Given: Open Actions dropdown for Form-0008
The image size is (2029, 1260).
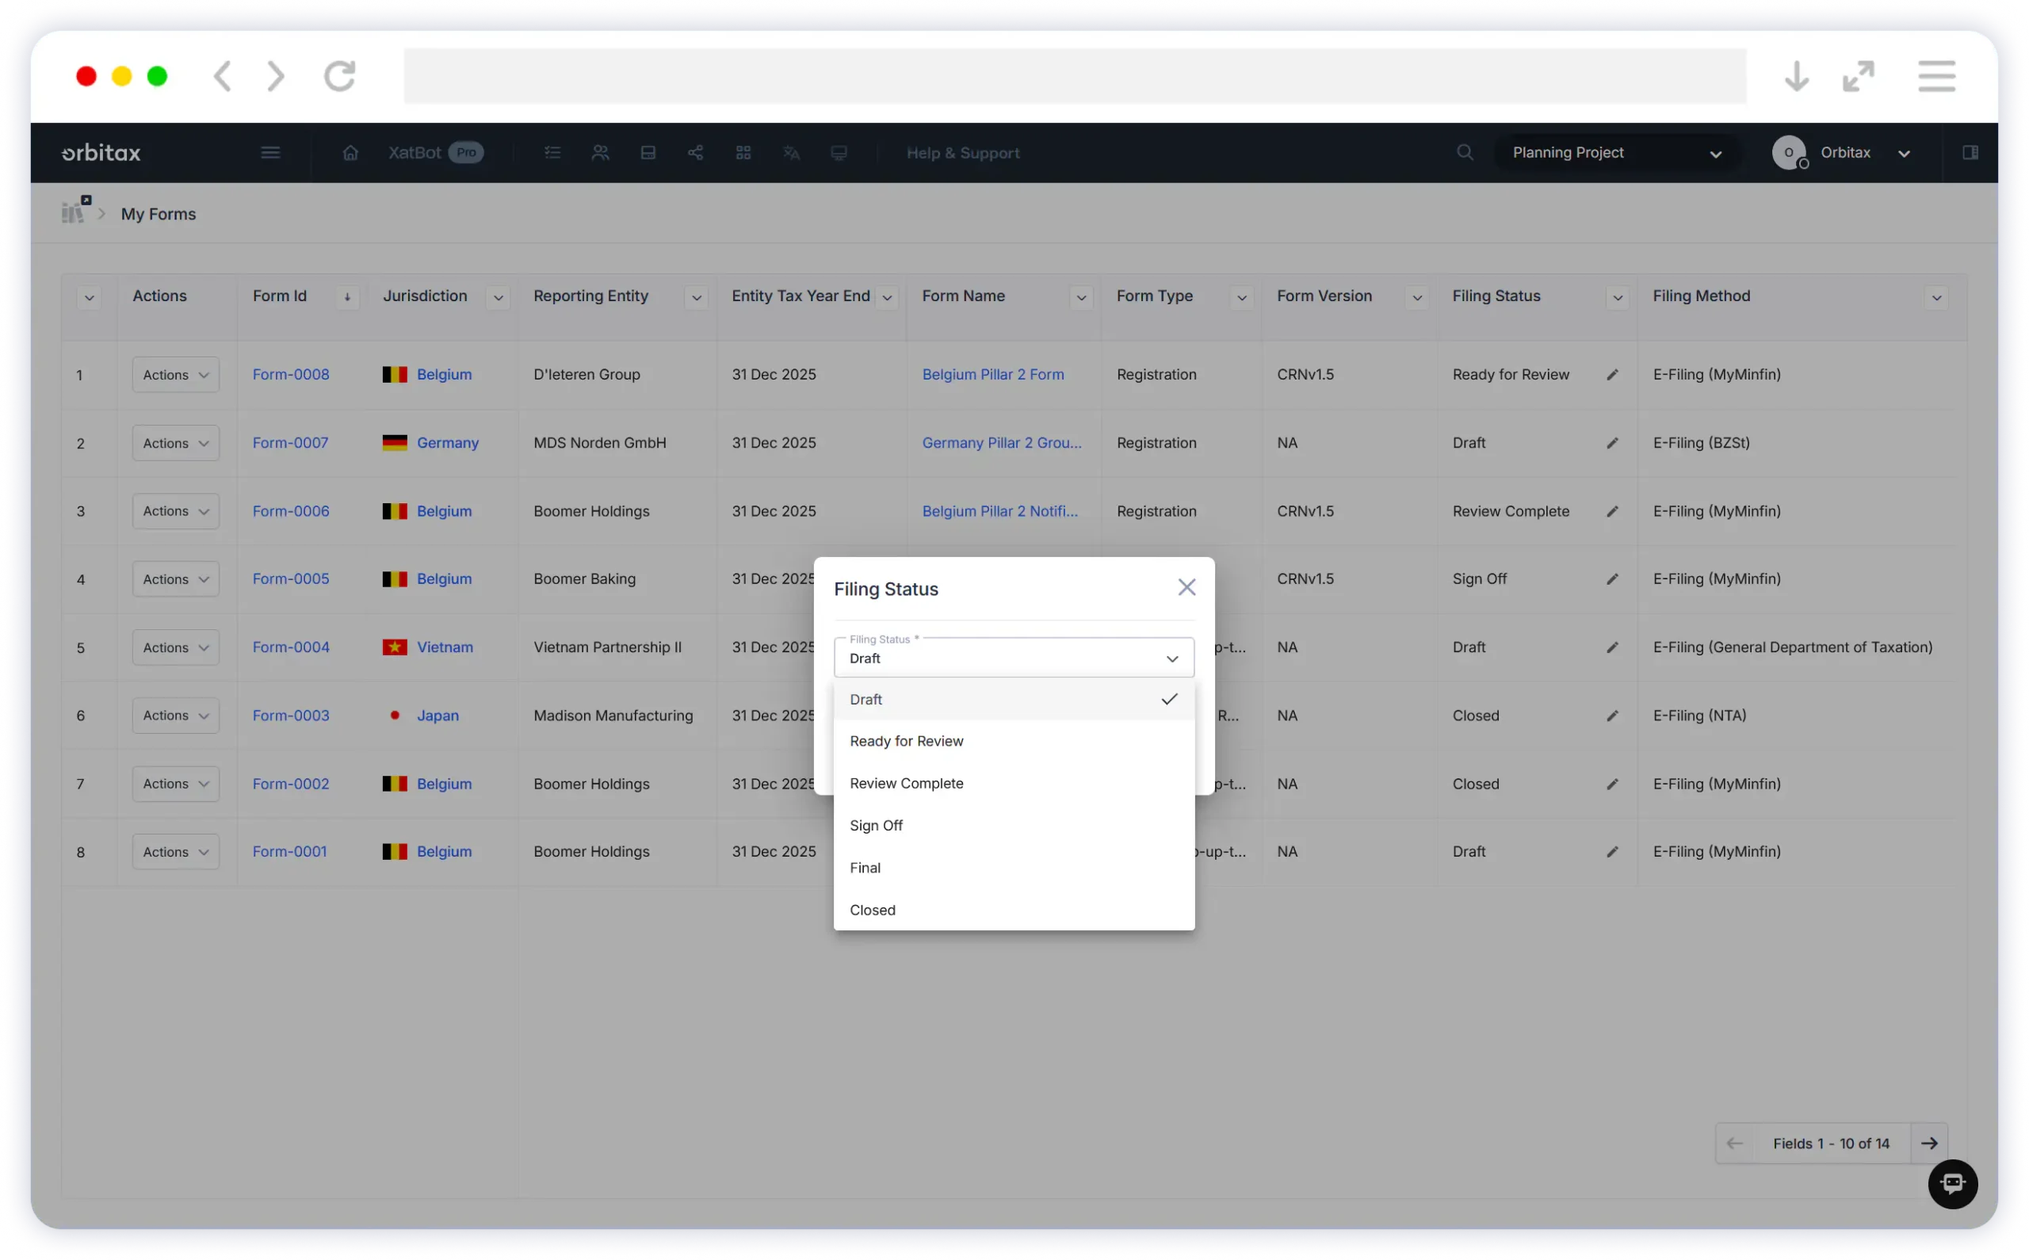Looking at the screenshot, I should [176, 375].
